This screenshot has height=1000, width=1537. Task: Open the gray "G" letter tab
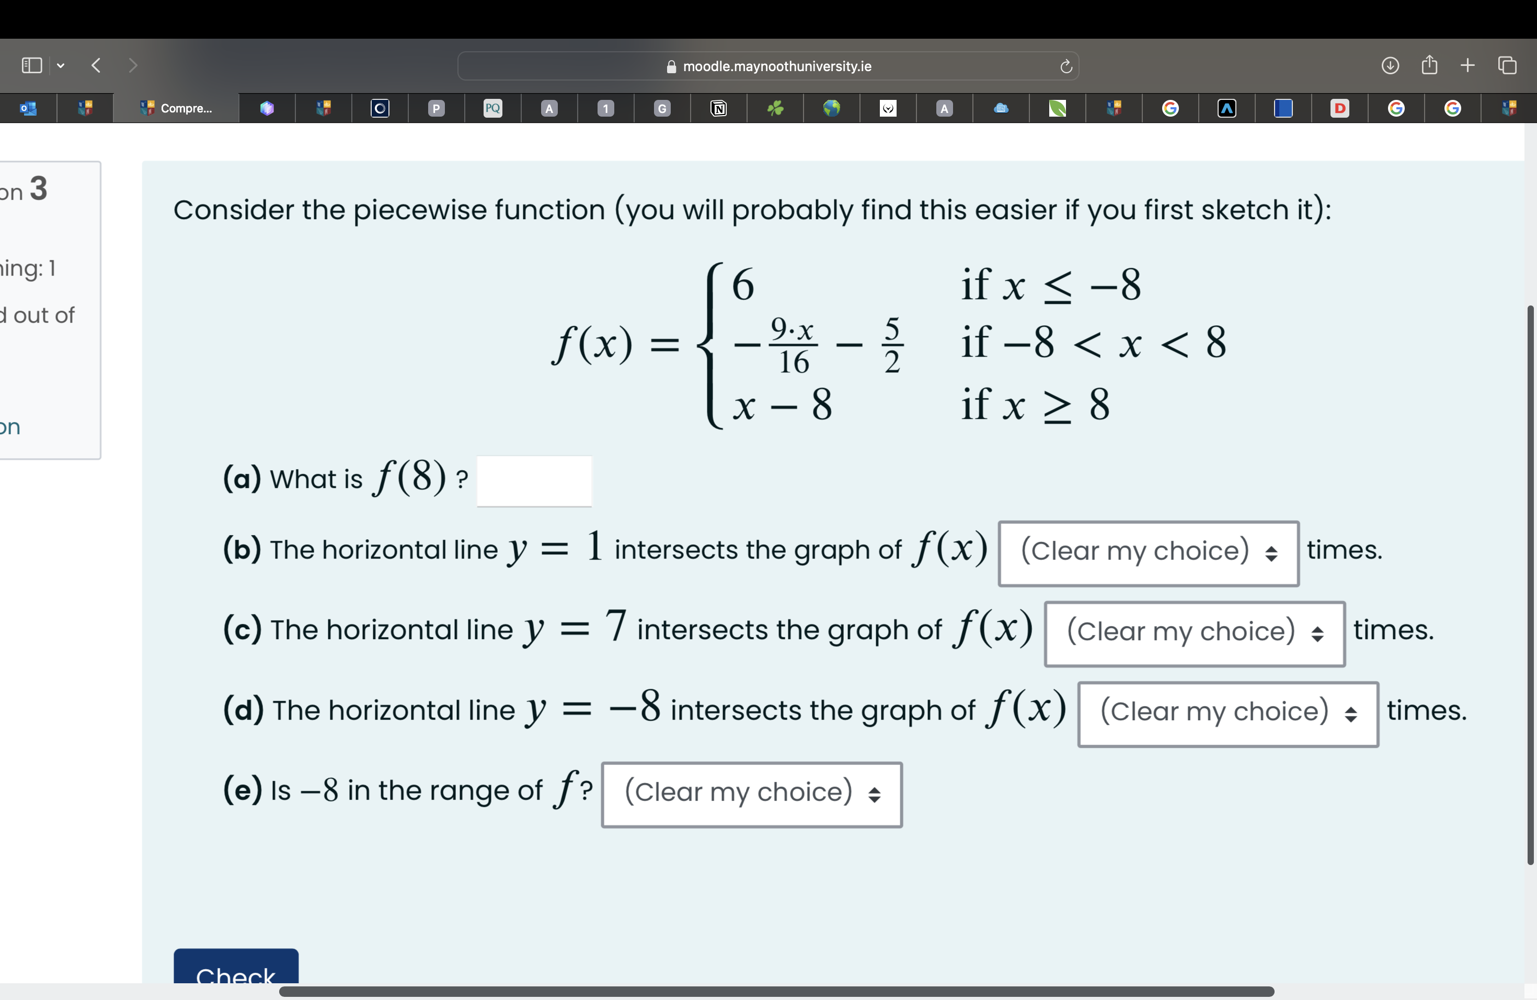coord(662,108)
